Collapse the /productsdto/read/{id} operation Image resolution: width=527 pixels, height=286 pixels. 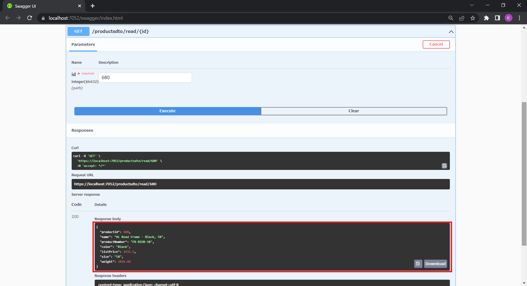coord(451,32)
